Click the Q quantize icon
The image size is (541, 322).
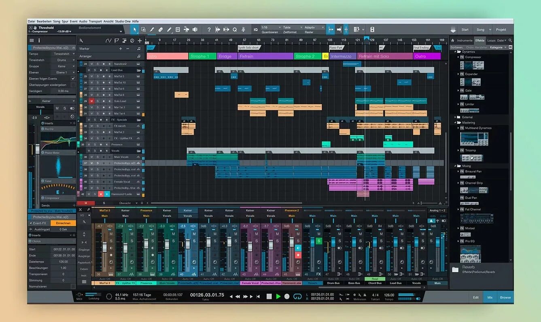(x=234, y=29)
